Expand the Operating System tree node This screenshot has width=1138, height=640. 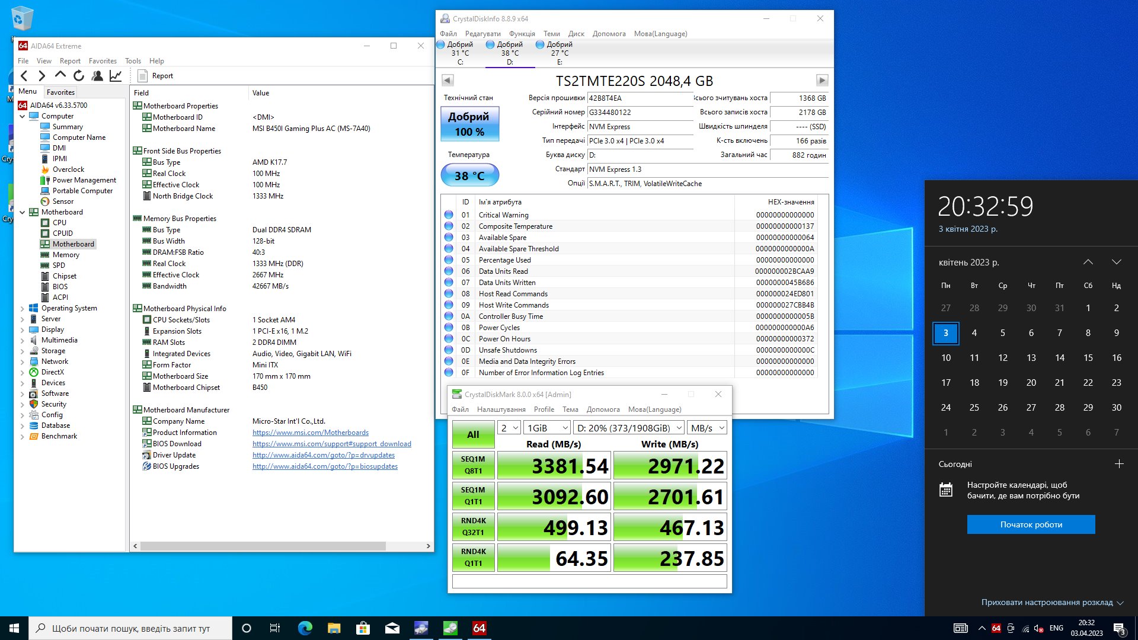(23, 308)
